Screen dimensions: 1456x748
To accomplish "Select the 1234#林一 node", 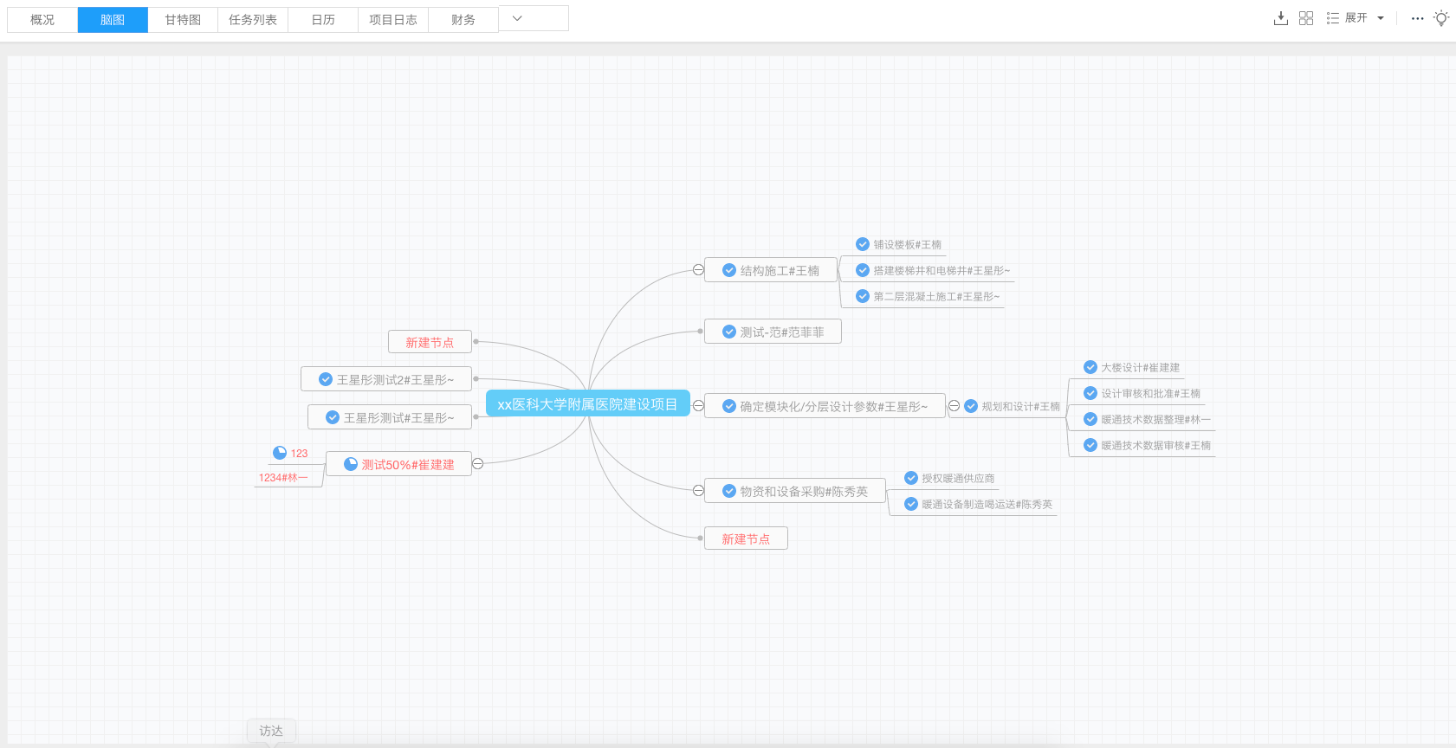I will pos(283,478).
